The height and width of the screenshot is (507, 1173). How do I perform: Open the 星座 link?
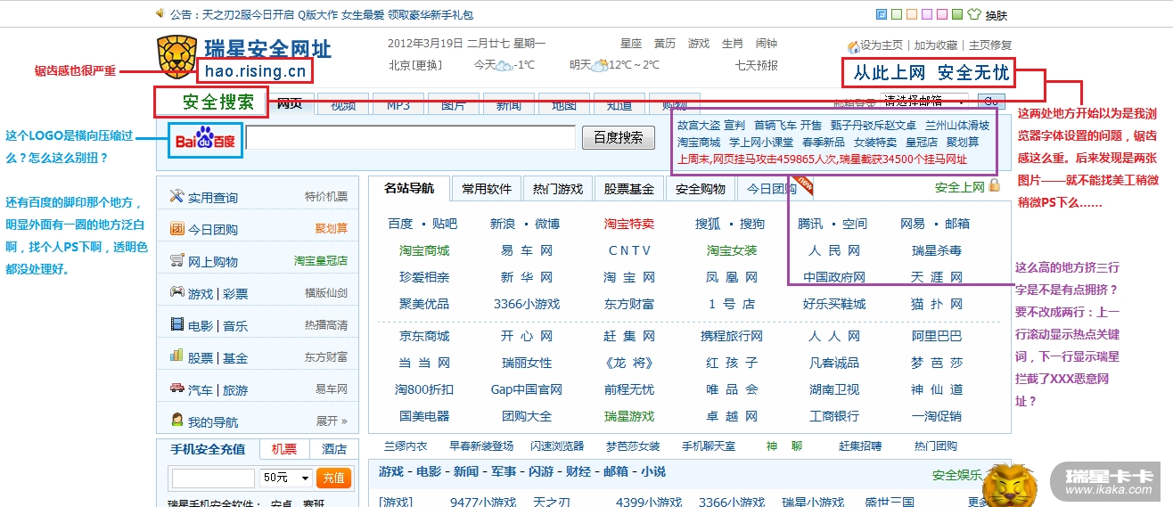click(x=631, y=44)
